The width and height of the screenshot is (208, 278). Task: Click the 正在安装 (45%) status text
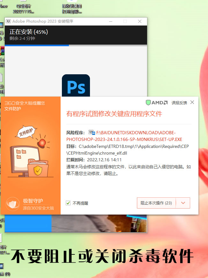pyautogui.click(x=29, y=32)
